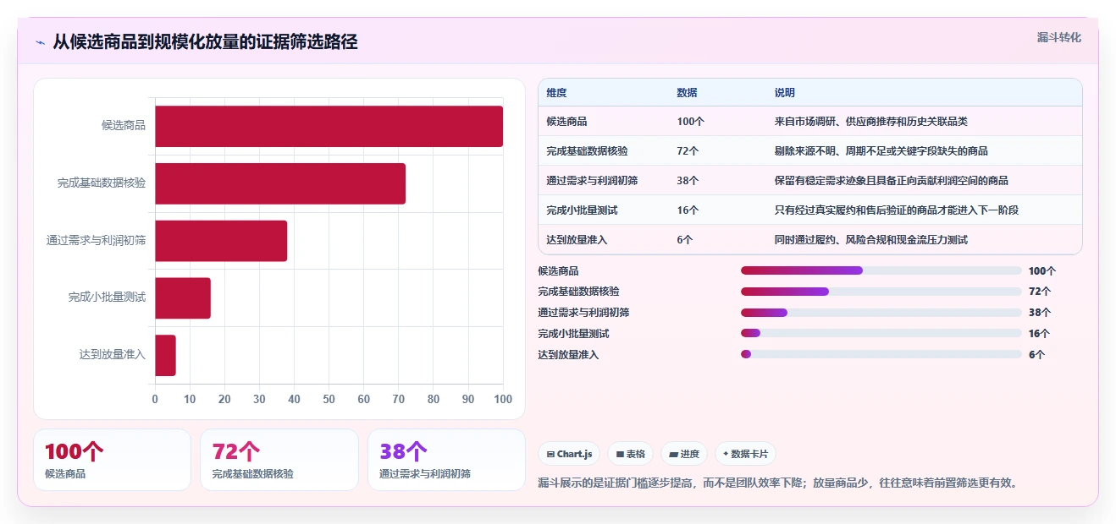Click the 说明 column header

coord(784,93)
